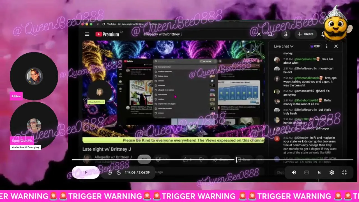The width and height of the screenshot is (359, 202).
Task: Open the 'Allegedly w/ Brittney J' channel link
Action: coord(113,157)
